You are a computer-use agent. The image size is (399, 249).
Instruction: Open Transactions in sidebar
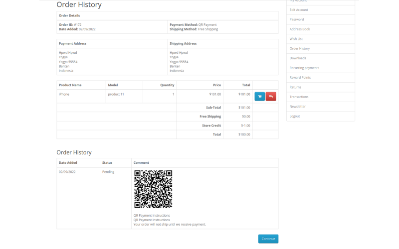[x=299, y=97]
